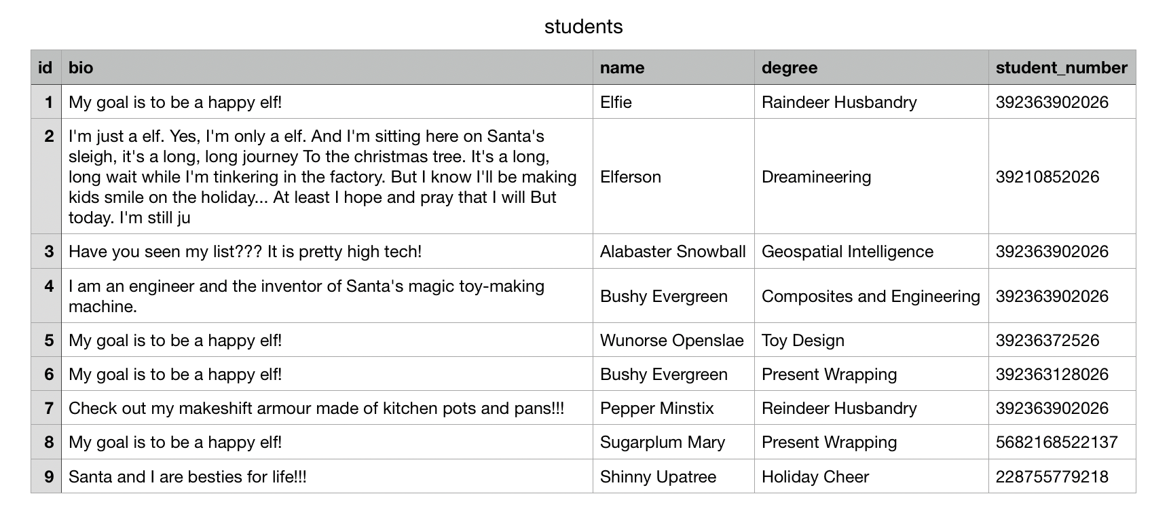Select the 'Geospatial Intelligence' cell

pyautogui.click(x=872, y=251)
